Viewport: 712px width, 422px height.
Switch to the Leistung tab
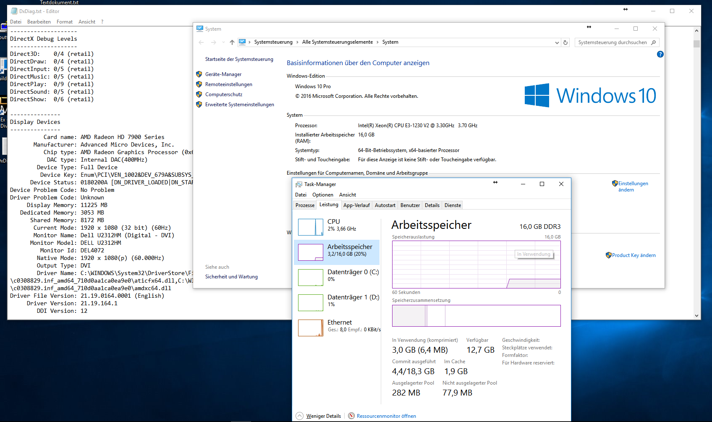point(329,205)
